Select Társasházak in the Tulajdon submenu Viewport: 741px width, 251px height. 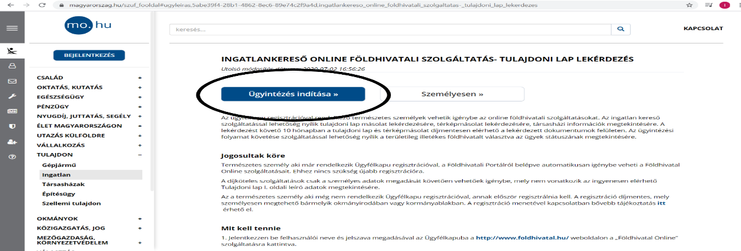tap(60, 184)
